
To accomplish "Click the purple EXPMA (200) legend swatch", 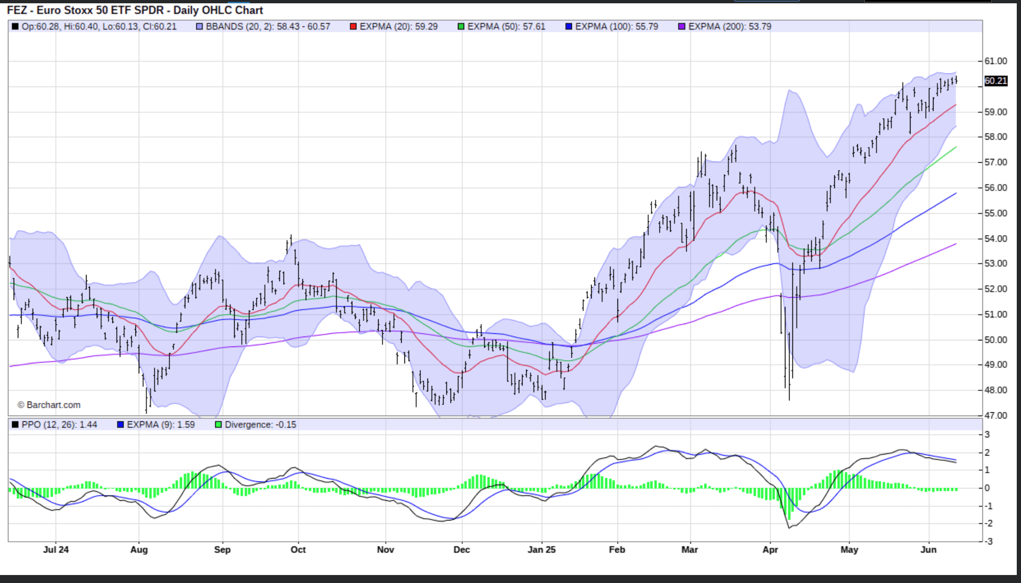I will tap(681, 27).
